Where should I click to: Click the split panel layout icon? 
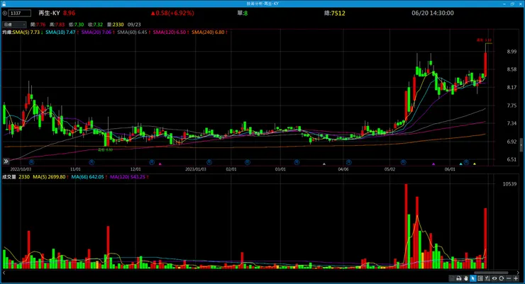tap(480, 278)
